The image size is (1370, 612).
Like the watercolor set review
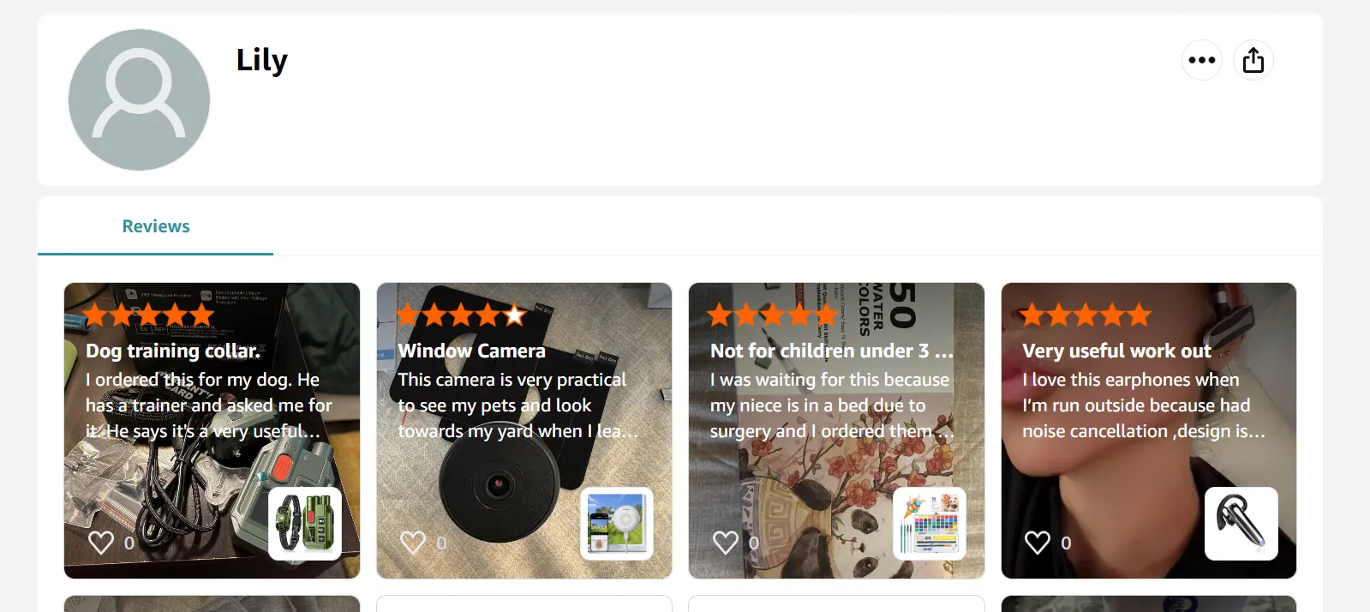pyautogui.click(x=726, y=542)
